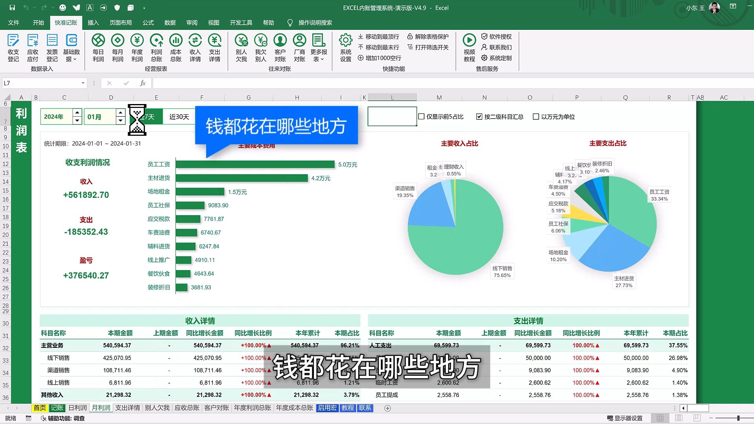Click the 每日利润 report icon
The image size is (754, 424).
tap(98, 46)
